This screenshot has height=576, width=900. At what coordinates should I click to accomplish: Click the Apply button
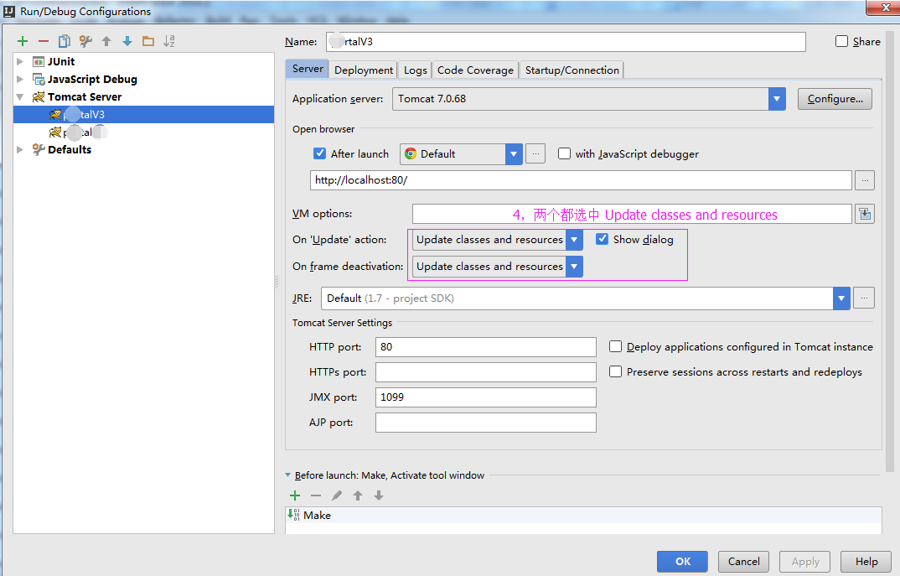pos(805,562)
